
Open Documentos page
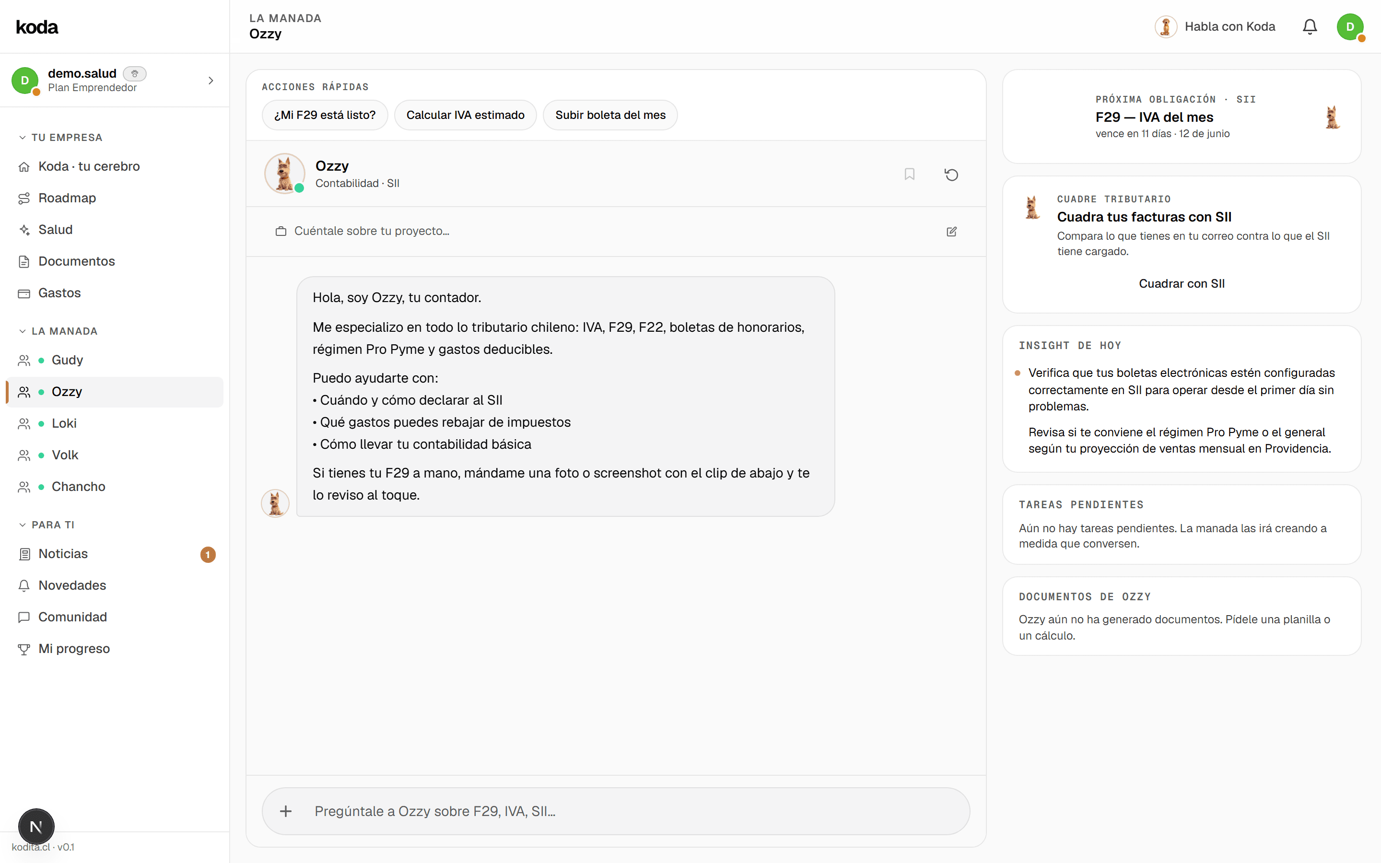tap(114, 261)
